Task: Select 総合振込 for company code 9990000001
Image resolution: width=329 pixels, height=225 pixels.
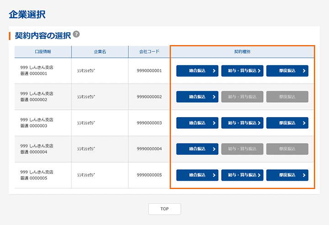Action: [197, 71]
